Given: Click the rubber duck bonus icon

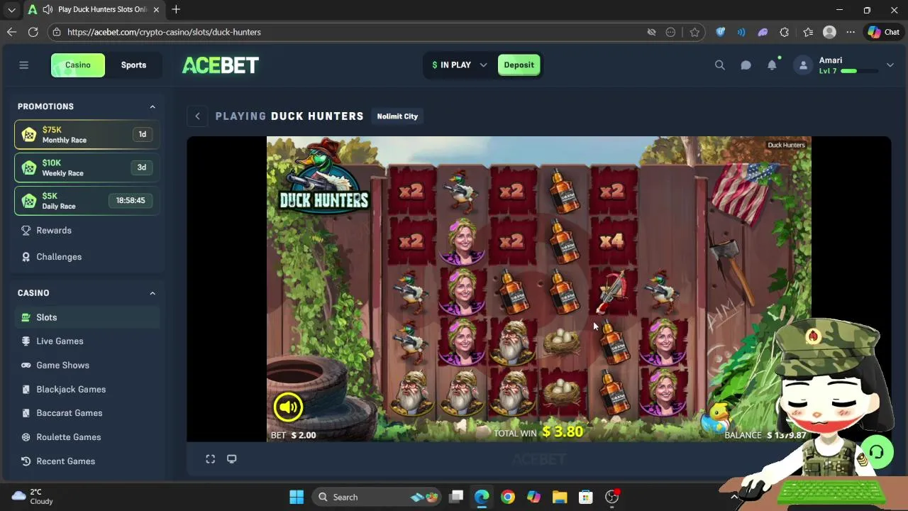Looking at the screenshot, I should [x=716, y=418].
